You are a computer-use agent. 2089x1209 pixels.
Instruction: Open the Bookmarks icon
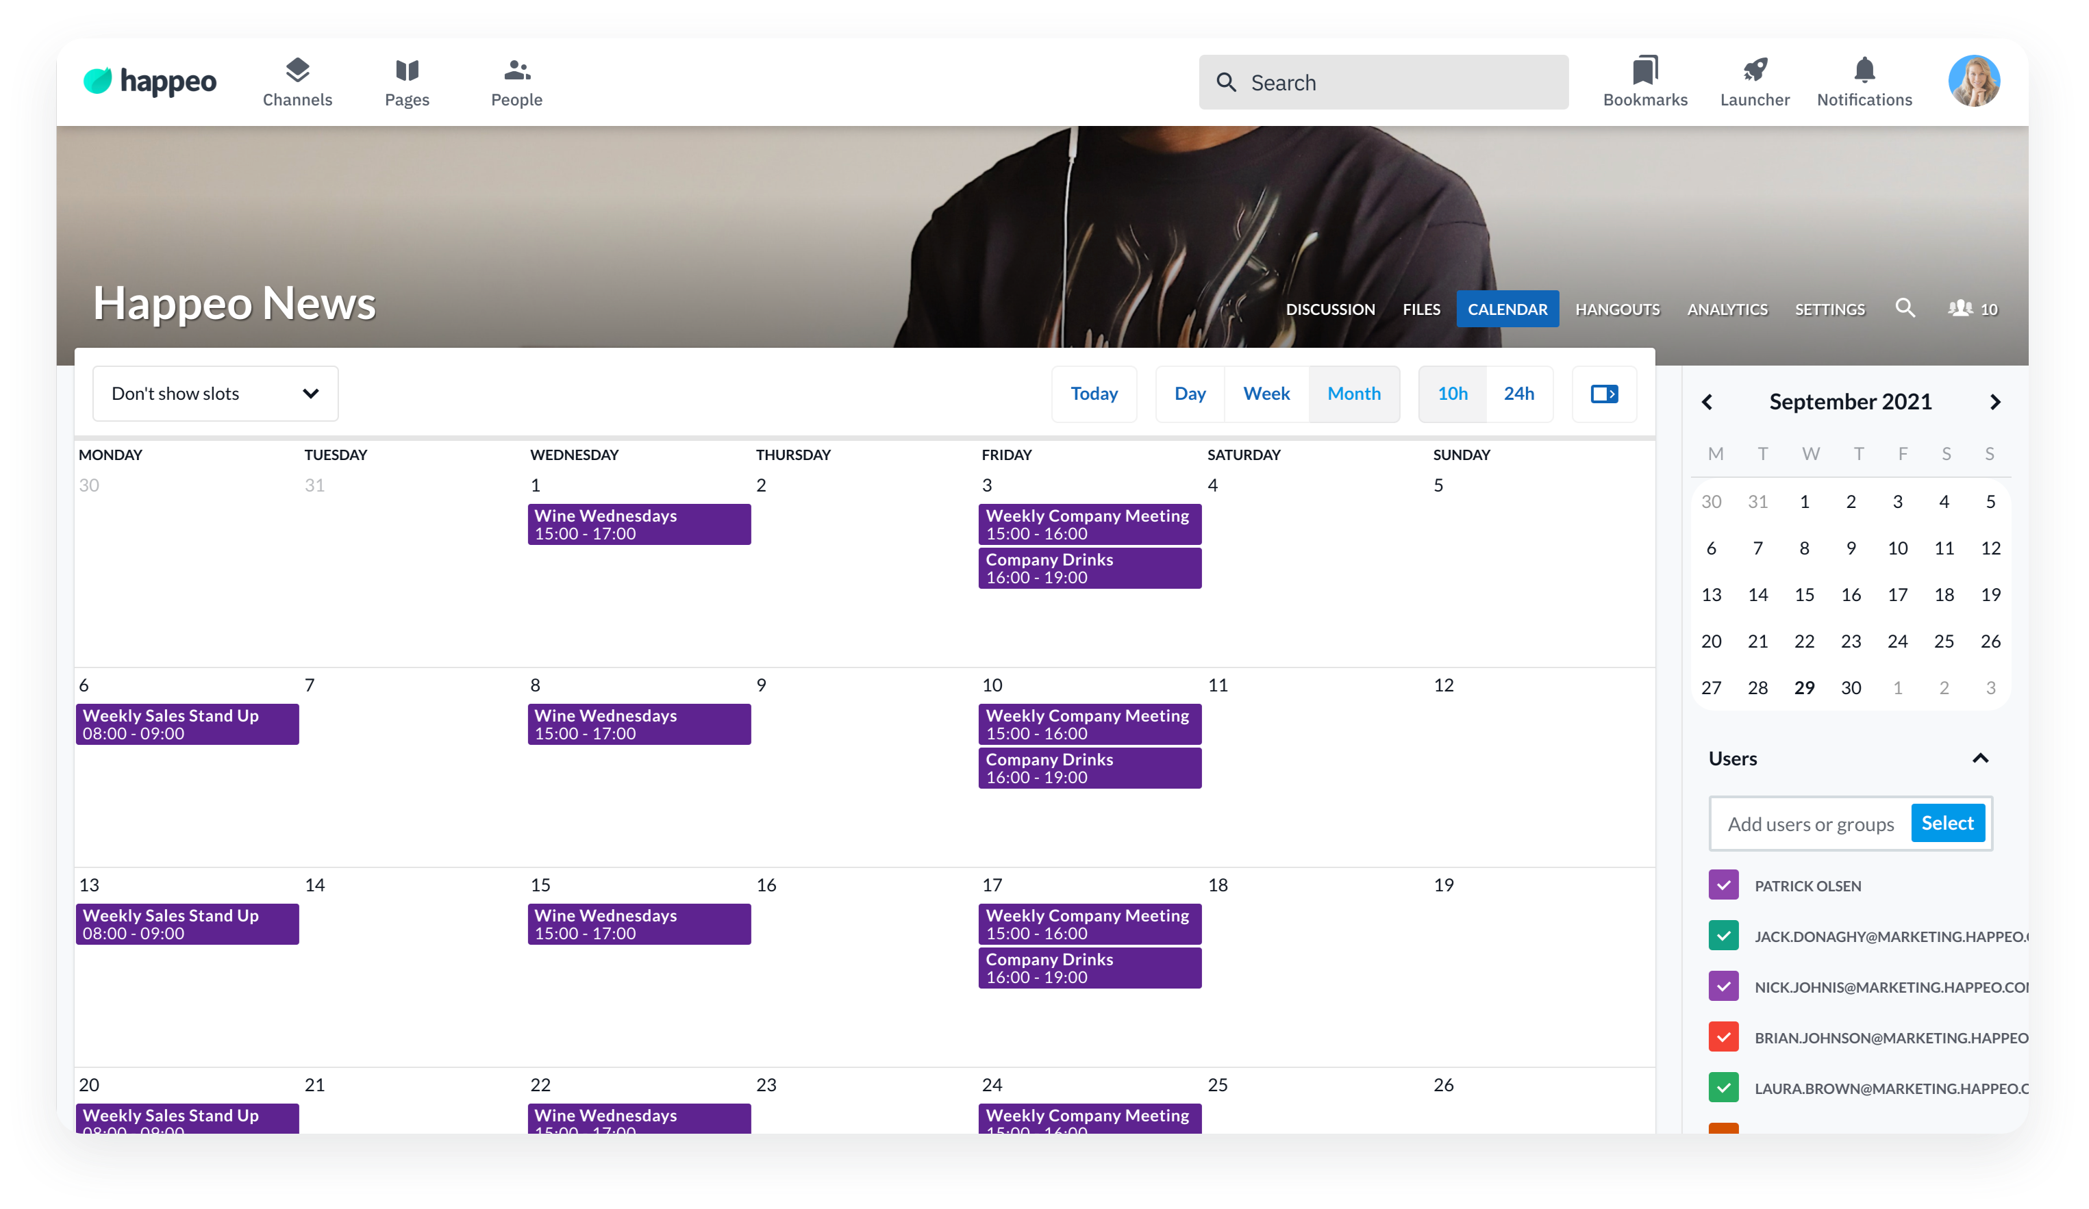1644,71
